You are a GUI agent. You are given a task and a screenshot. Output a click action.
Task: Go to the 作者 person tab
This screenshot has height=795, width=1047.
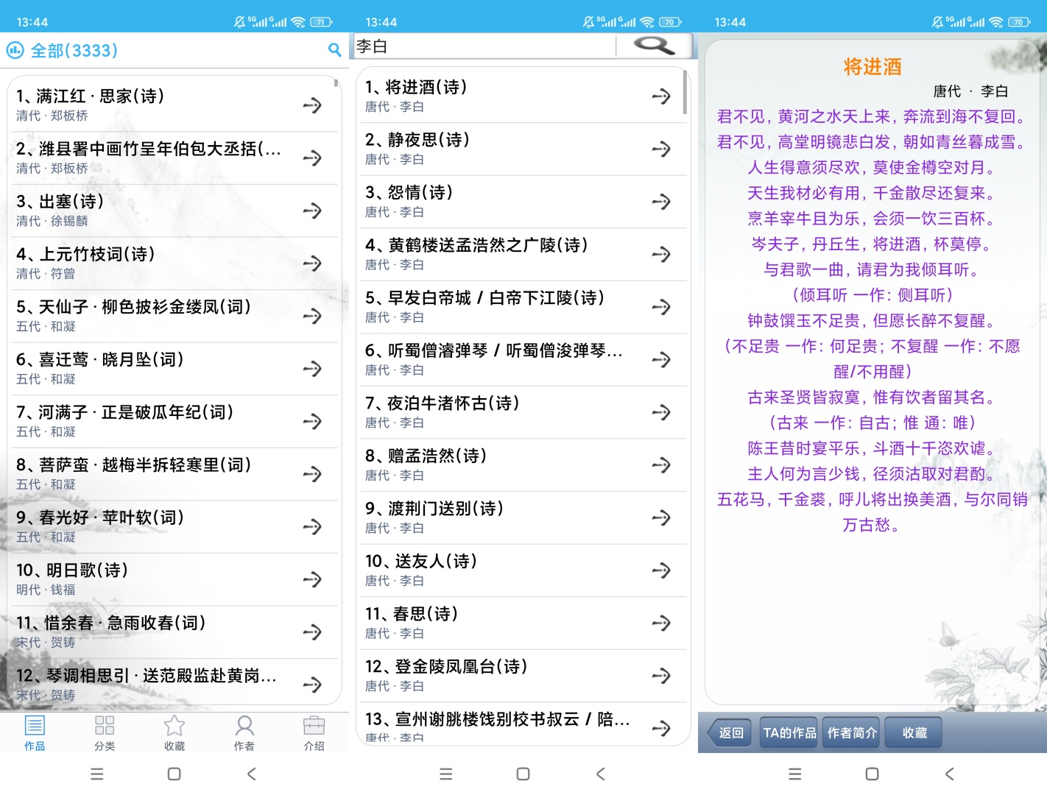[x=244, y=732]
